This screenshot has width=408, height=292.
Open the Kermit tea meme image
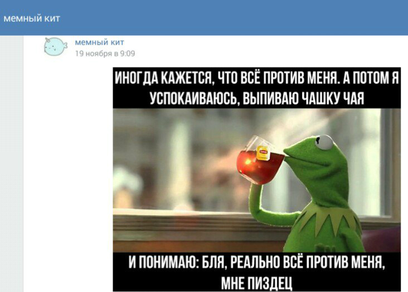256,179
